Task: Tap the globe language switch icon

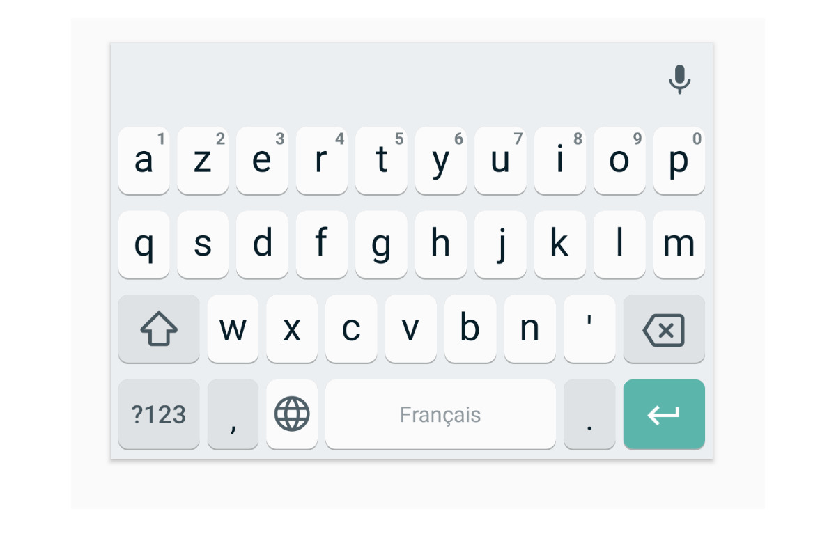Action: 292,414
